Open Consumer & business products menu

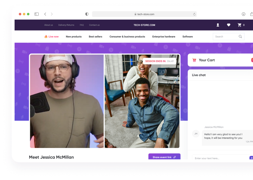point(127,37)
